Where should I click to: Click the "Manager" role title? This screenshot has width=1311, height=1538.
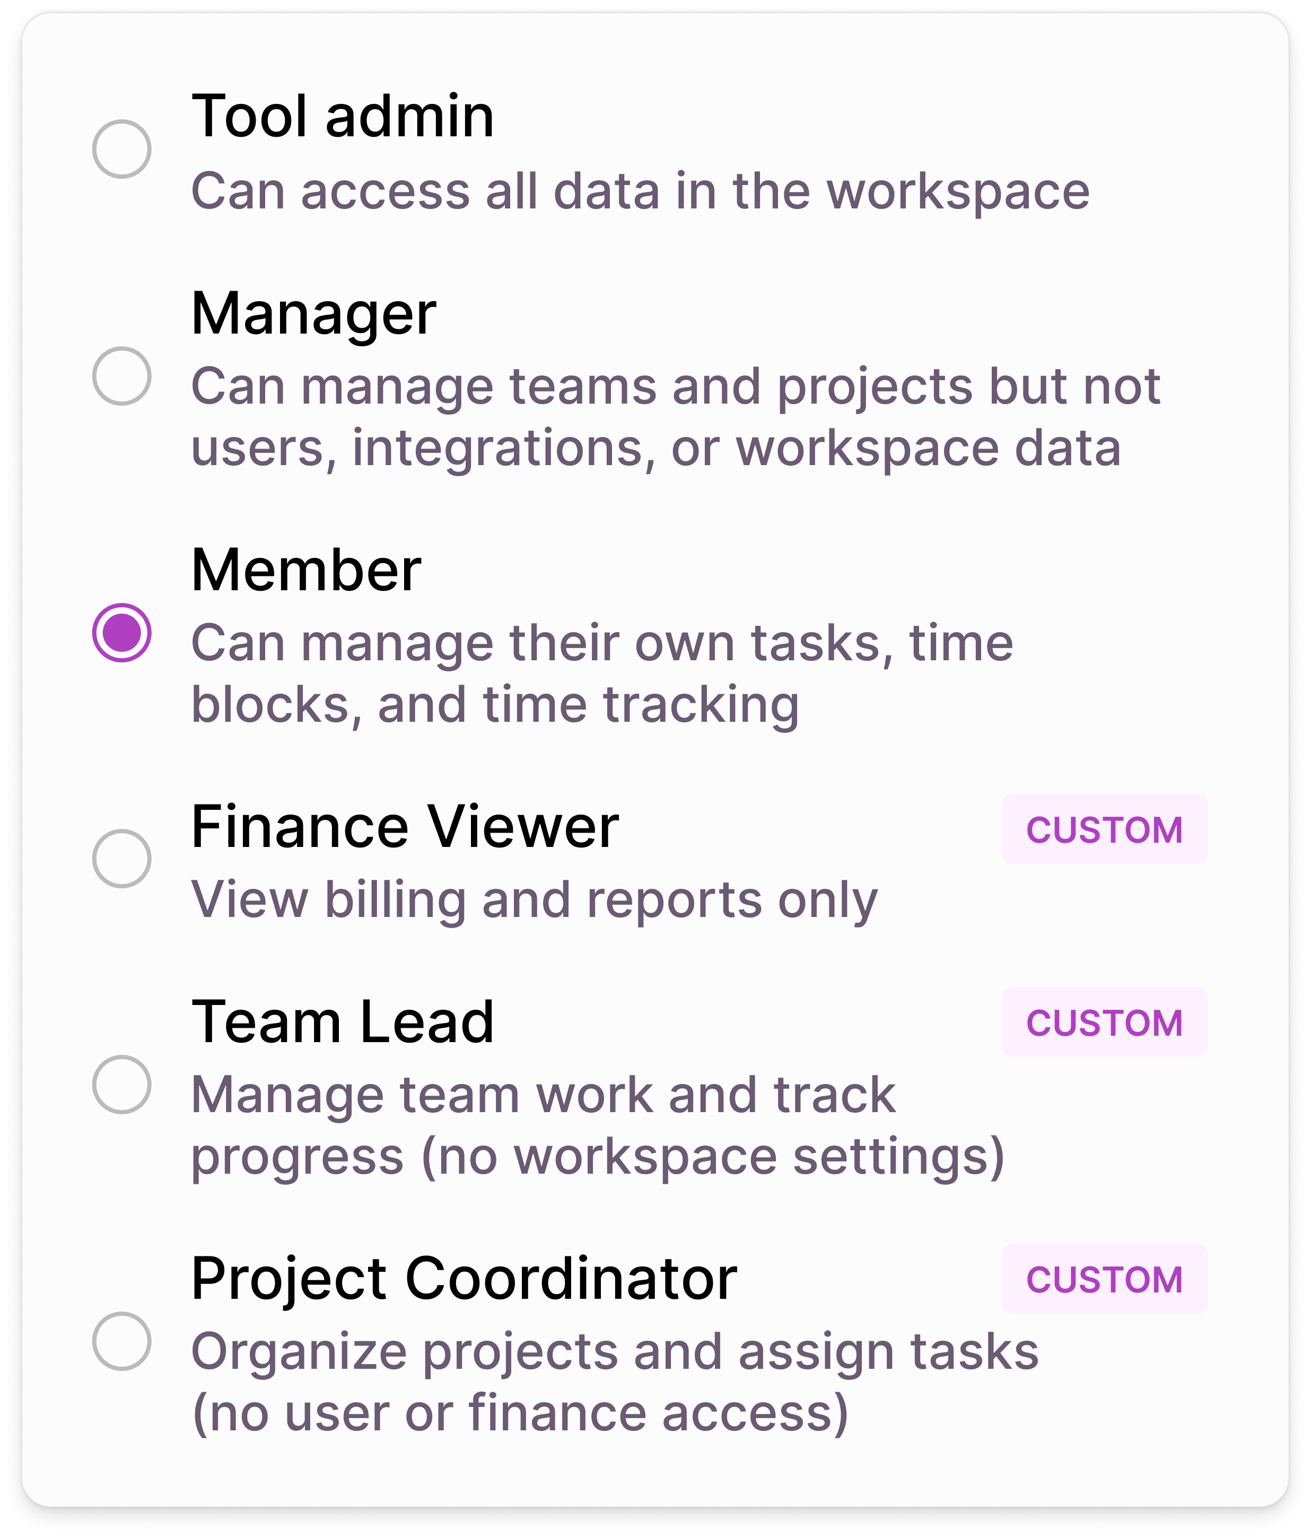click(313, 314)
